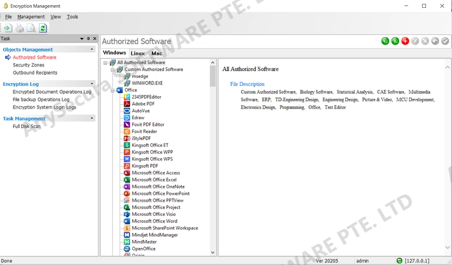Click the export toolbar icon with green arrow

[8, 28]
